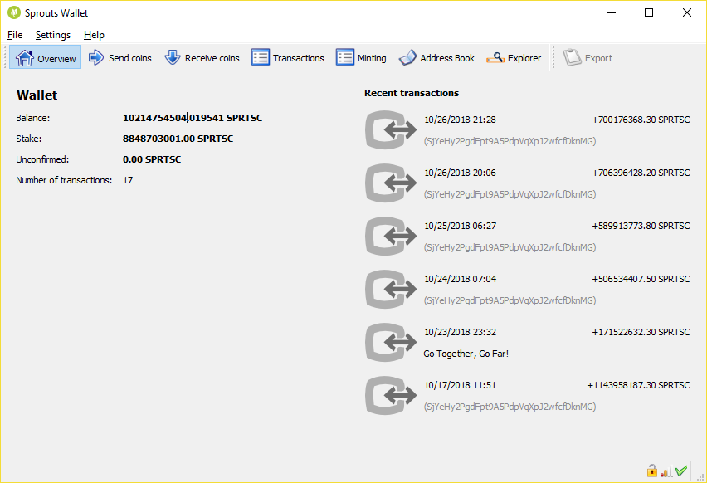Image resolution: width=707 pixels, height=483 pixels.
Task: Click the Receive coins download icon
Action: (x=173, y=58)
